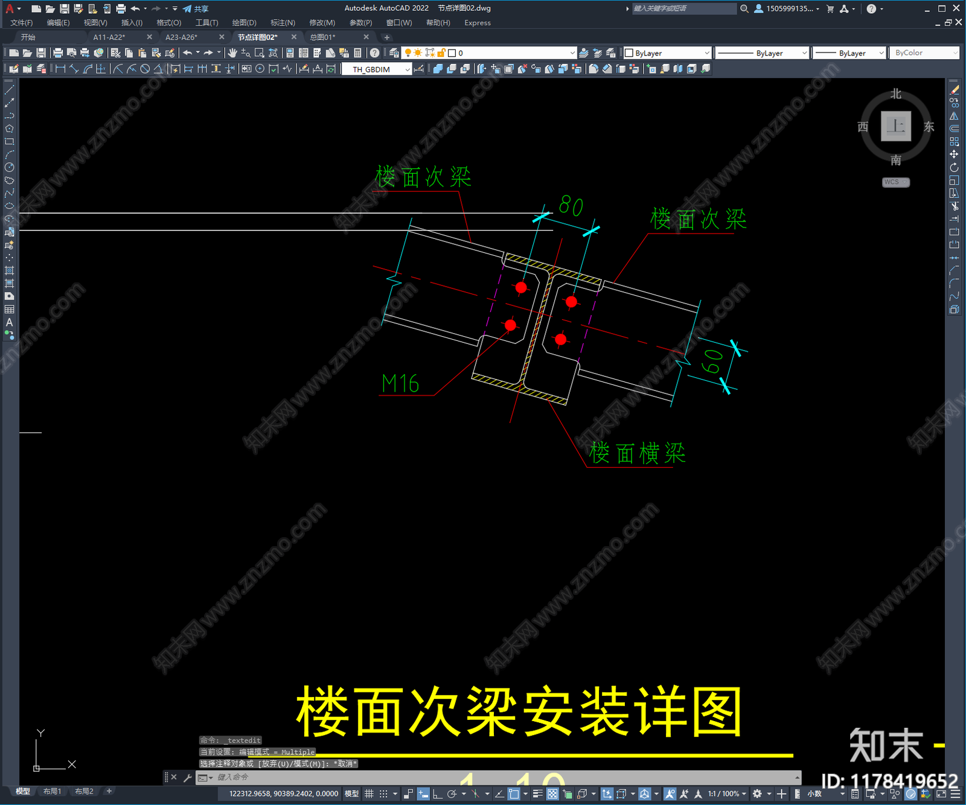Screen dimensions: 966x805
Task: Select the Mirror tool in the right toolbar
Action: tap(955, 116)
